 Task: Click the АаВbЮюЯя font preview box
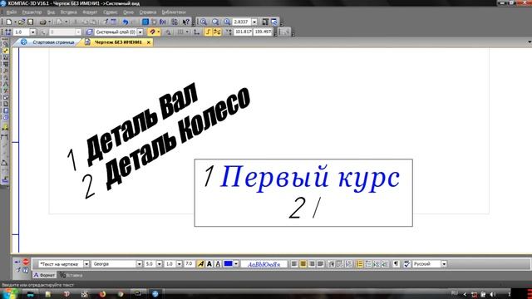click(x=264, y=264)
